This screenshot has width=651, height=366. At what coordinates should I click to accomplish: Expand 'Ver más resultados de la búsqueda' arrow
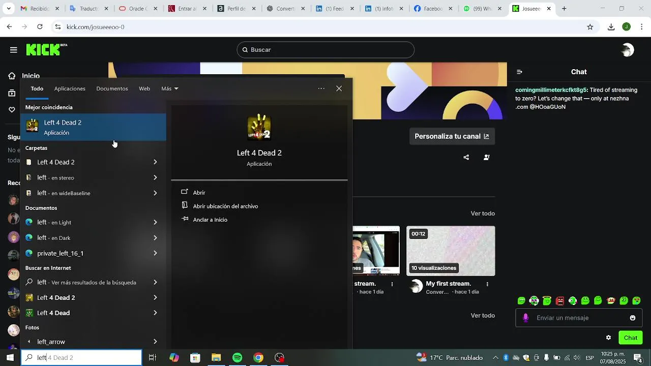coord(155,282)
